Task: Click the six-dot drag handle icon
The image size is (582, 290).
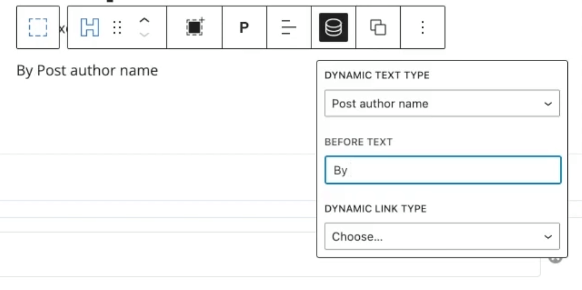Action: 117,28
